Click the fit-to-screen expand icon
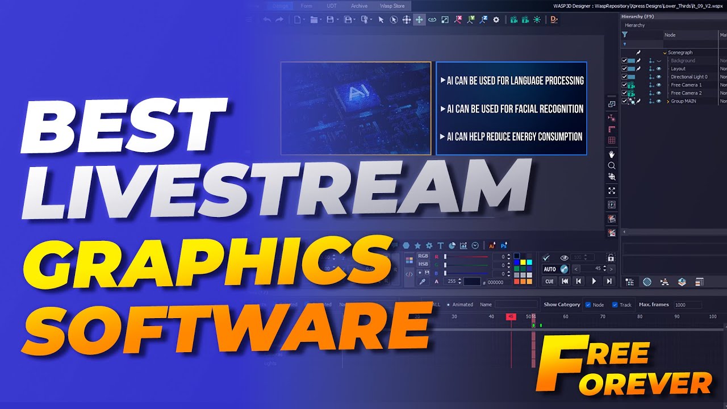This screenshot has height=409, width=727. tap(612, 191)
